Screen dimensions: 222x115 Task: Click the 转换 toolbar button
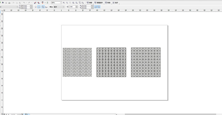108,3
